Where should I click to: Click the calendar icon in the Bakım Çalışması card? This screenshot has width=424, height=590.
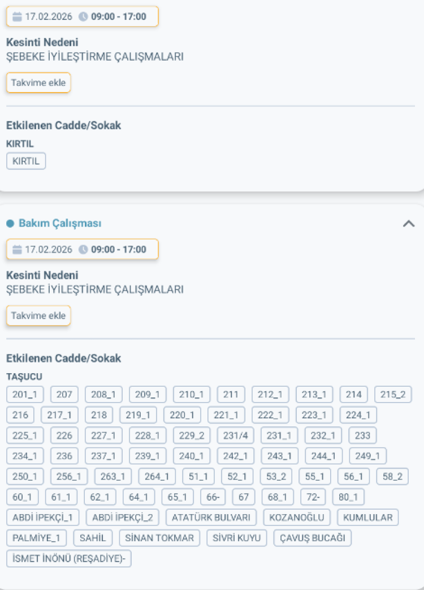[x=18, y=249]
